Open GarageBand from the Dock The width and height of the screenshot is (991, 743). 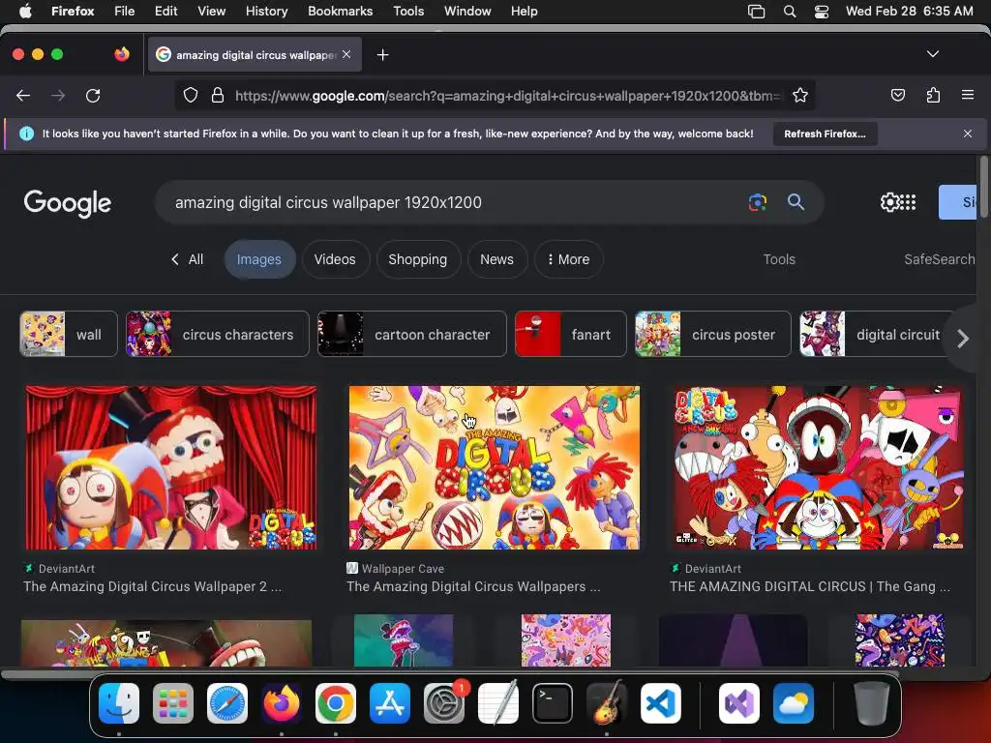pyautogui.click(x=607, y=703)
